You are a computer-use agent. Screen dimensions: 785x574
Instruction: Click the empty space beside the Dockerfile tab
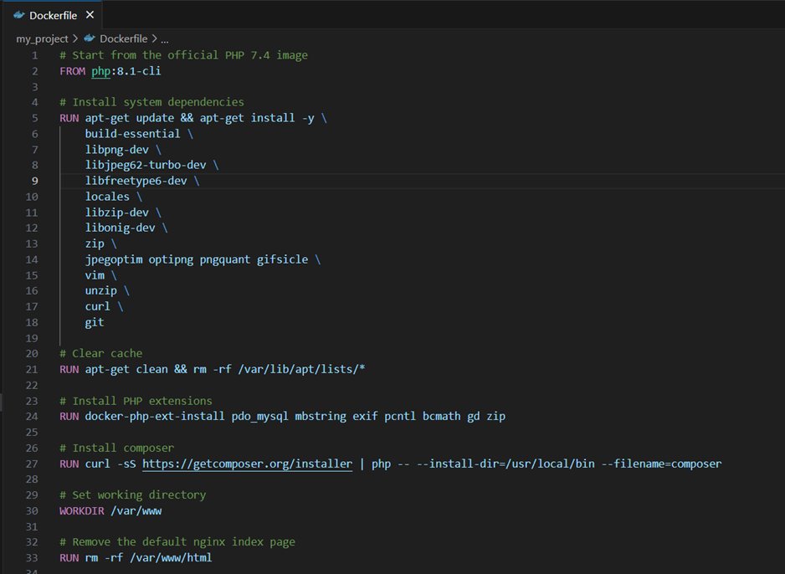(x=335, y=14)
